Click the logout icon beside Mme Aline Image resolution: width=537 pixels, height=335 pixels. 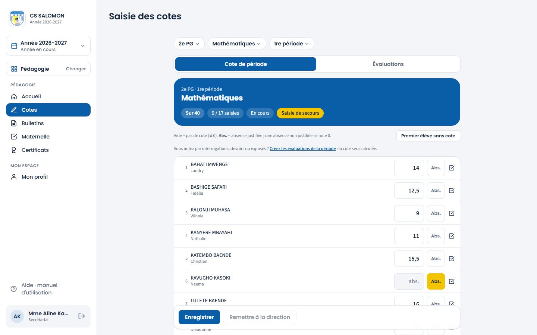pos(82,316)
